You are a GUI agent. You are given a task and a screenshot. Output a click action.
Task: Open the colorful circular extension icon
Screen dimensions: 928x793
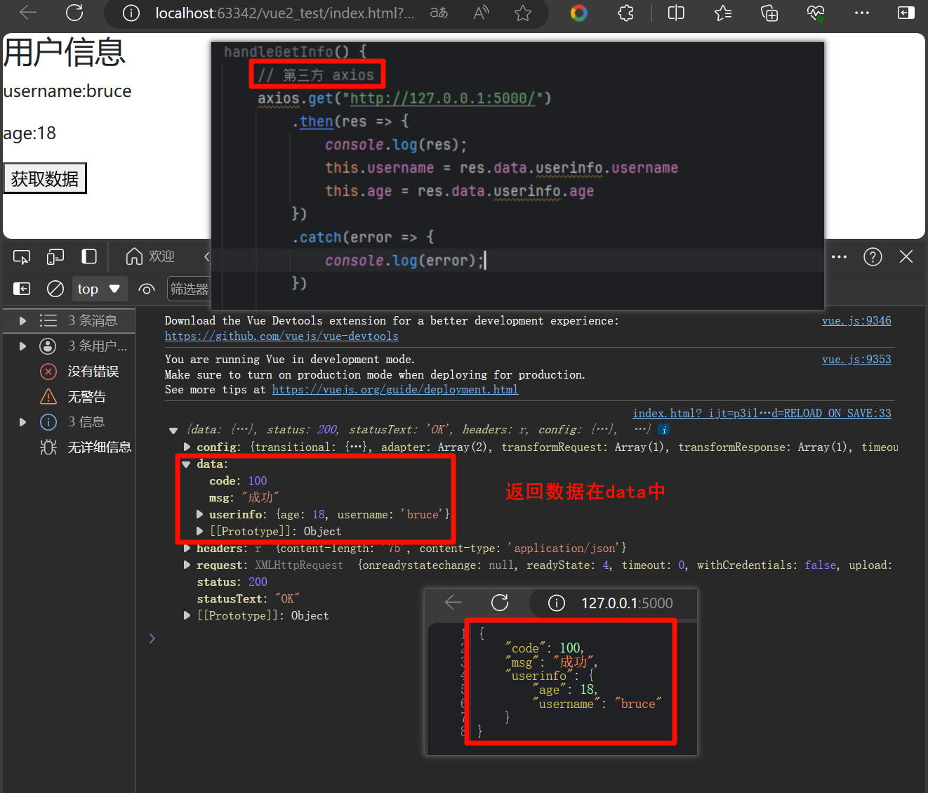click(x=579, y=13)
